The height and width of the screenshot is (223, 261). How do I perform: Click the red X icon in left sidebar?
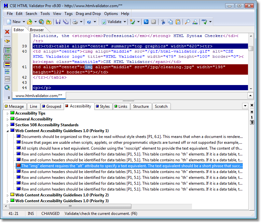click(x=7, y=32)
